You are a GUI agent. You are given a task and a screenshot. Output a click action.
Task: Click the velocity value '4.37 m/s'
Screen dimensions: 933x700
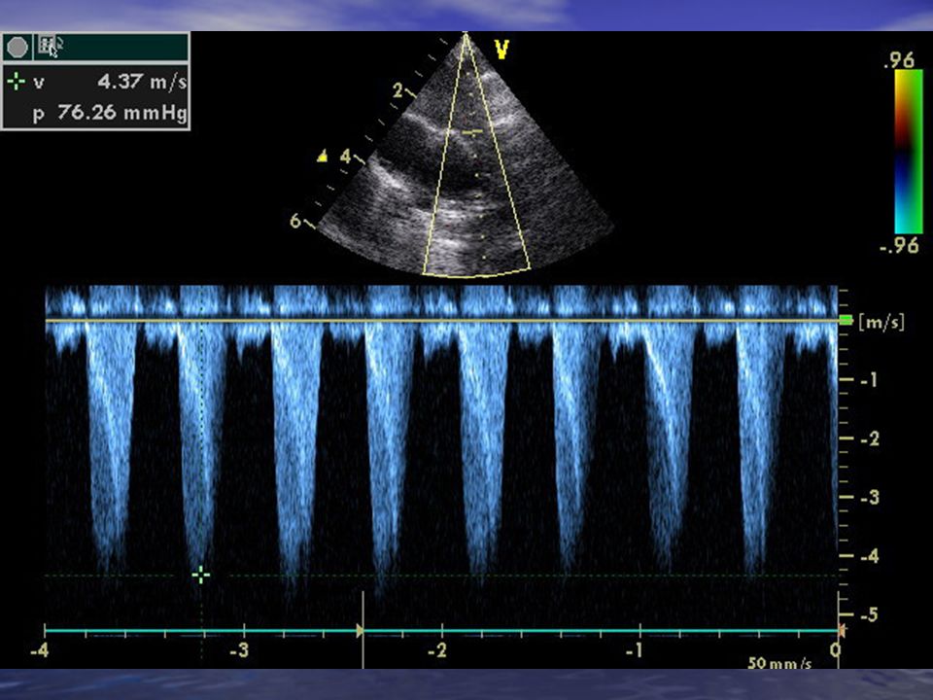click(142, 81)
